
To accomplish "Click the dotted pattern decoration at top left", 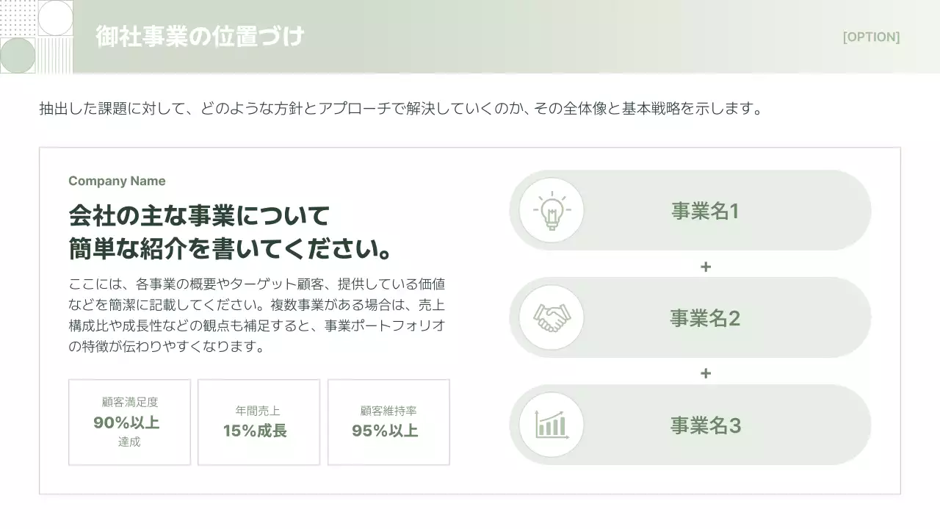I will [x=16, y=18].
